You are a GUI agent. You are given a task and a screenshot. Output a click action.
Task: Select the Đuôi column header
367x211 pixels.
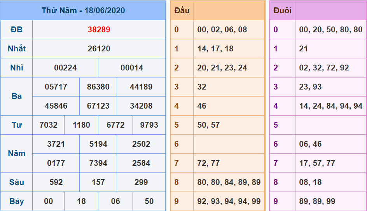pyautogui.click(x=282, y=11)
